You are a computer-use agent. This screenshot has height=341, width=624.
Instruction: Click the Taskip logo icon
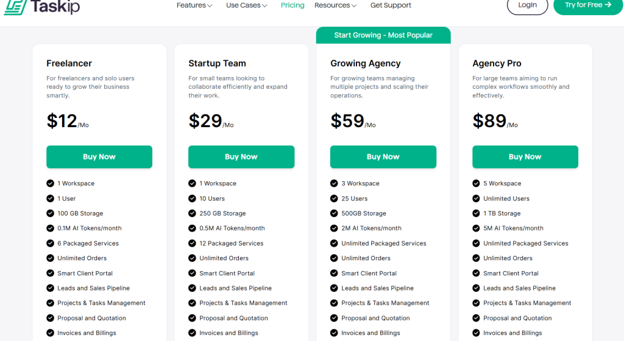click(x=14, y=6)
